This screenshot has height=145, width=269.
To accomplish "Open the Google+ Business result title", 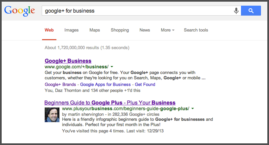I will pos(68,61).
